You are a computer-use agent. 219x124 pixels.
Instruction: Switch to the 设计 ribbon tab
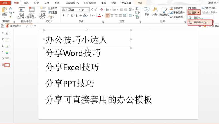coord(37,3)
